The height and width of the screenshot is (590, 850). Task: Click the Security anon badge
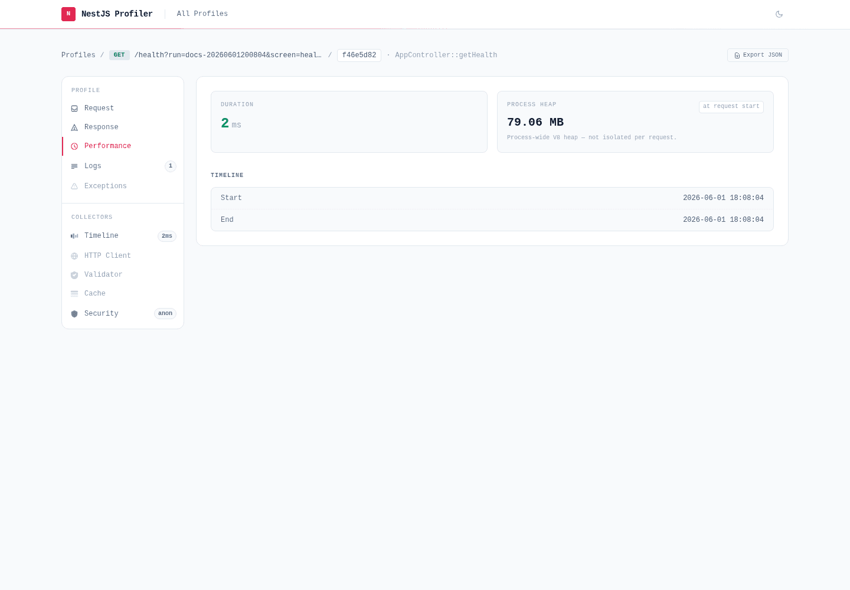(x=165, y=314)
